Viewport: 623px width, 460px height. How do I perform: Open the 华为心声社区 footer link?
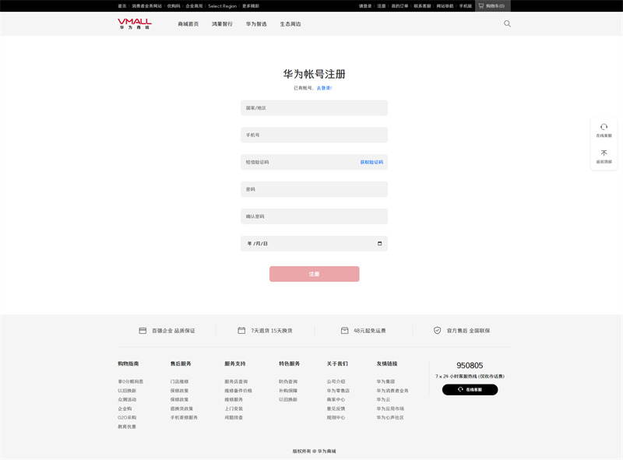[x=390, y=417]
